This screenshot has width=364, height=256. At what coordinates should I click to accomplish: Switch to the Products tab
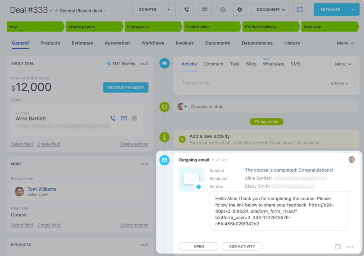tap(50, 43)
